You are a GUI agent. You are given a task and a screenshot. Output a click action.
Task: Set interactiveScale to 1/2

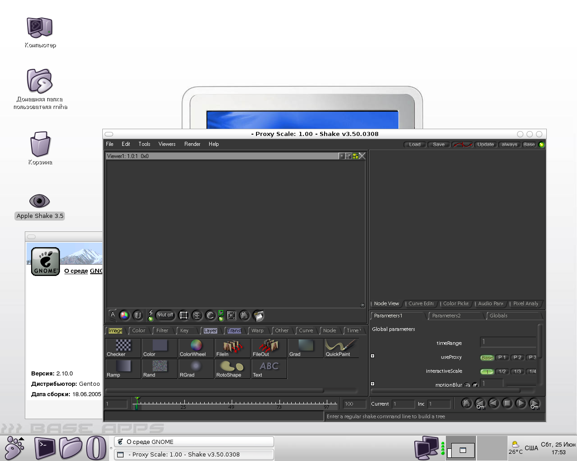click(502, 371)
